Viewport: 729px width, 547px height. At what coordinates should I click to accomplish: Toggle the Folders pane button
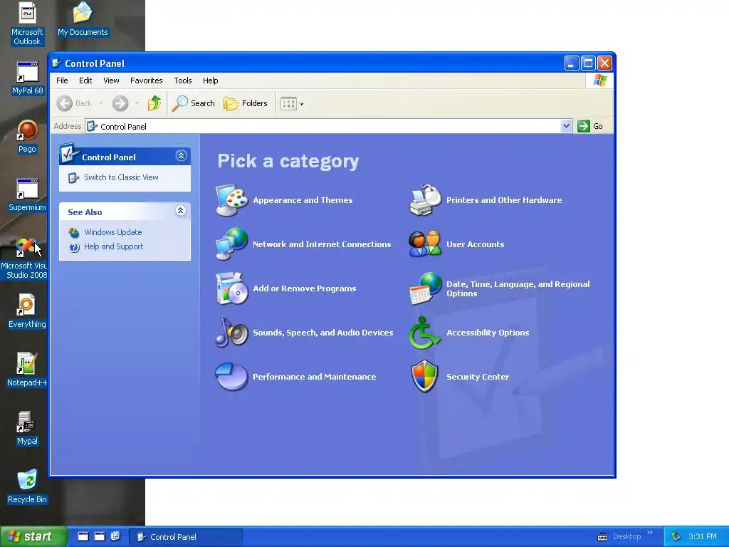pyautogui.click(x=246, y=103)
